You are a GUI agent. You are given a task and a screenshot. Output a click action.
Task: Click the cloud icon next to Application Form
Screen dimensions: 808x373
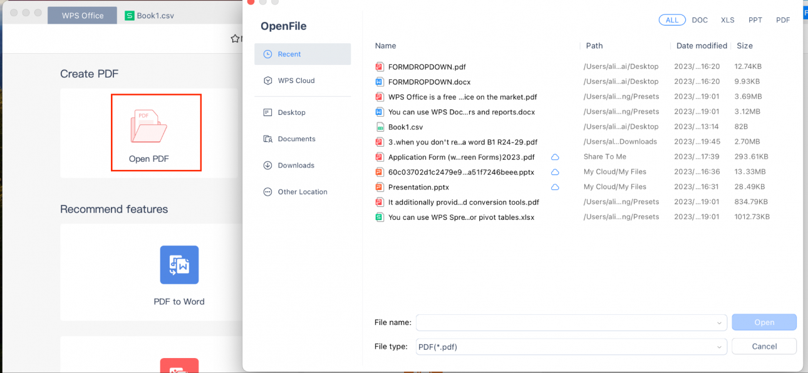555,157
